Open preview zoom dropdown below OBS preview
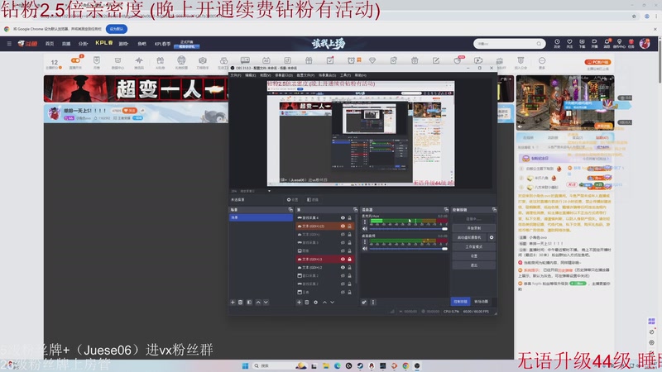Image resolution: width=662 pixels, height=372 pixels. (269, 191)
